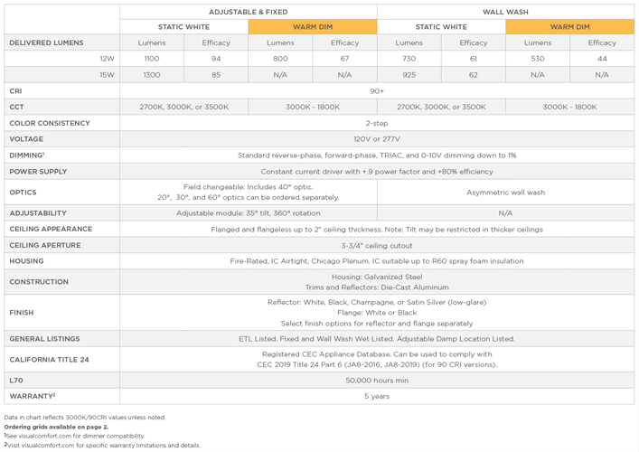Select the "Asymmetric wall wash" optics cell
The width and height of the screenshot is (639, 452).
click(505, 193)
